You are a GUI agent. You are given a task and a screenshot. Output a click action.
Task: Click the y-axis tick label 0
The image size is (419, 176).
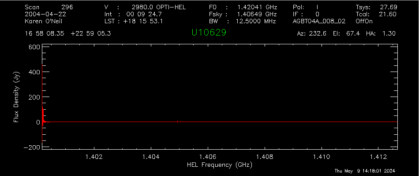click(38, 122)
